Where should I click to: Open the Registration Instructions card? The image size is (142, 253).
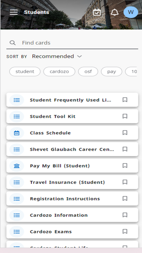click(x=72, y=199)
